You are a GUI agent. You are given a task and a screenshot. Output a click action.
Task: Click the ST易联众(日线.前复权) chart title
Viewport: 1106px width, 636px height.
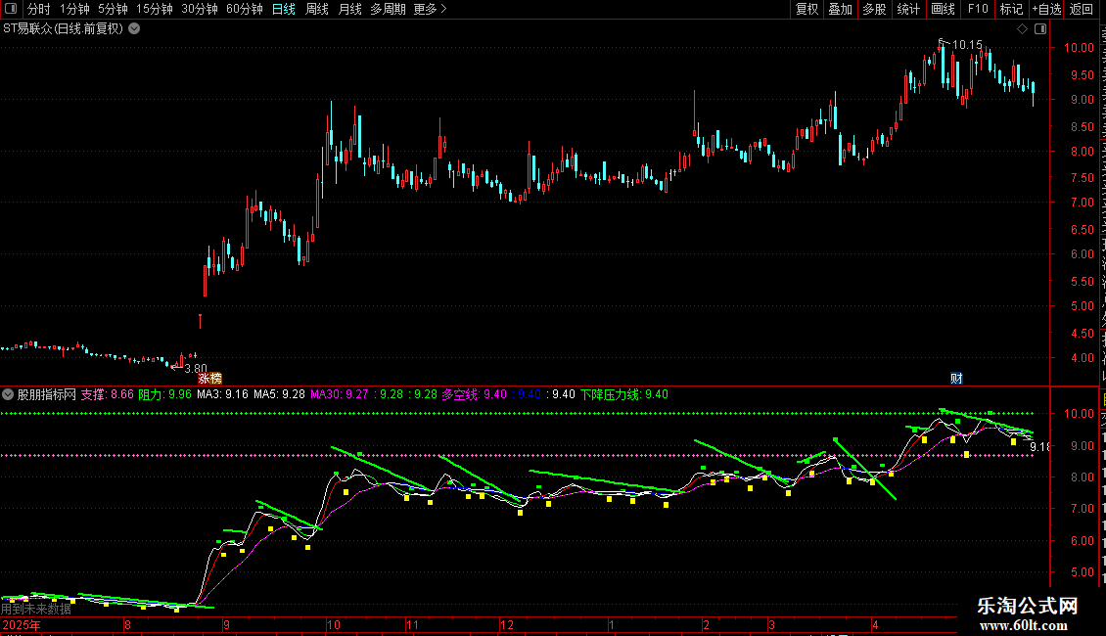pos(64,29)
